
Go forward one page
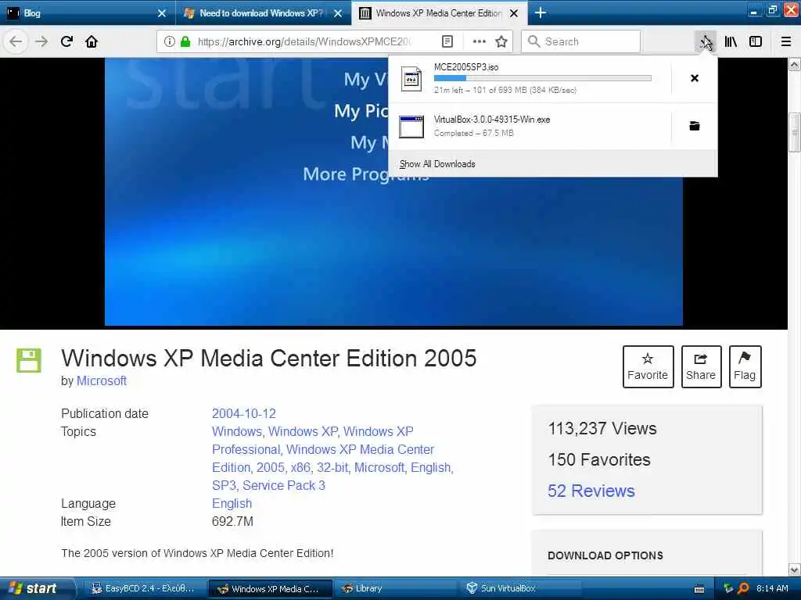point(41,41)
